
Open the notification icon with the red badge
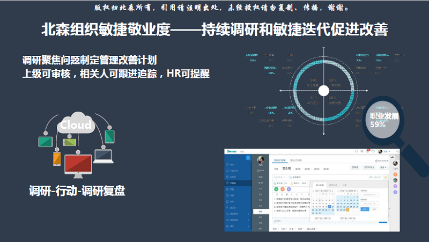[x=368, y=151]
